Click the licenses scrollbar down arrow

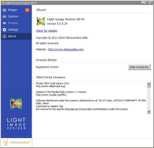click(149, 112)
